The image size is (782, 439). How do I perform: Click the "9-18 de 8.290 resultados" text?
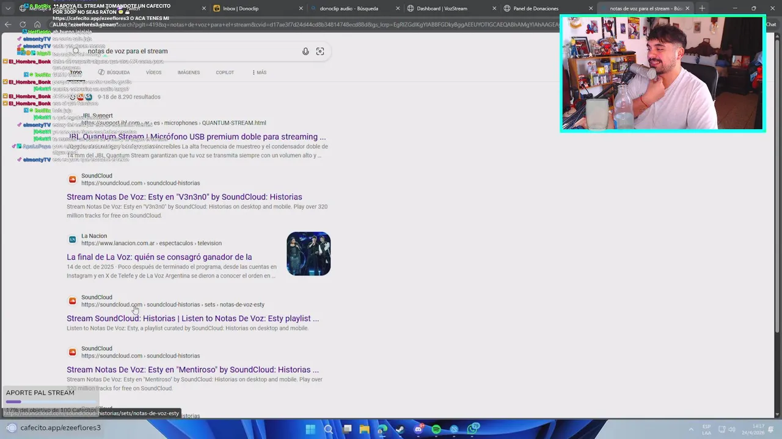point(129,97)
